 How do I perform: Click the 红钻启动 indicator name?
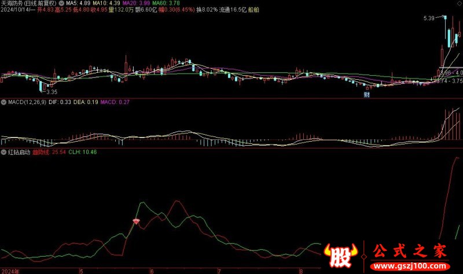[x=19, y=152]
